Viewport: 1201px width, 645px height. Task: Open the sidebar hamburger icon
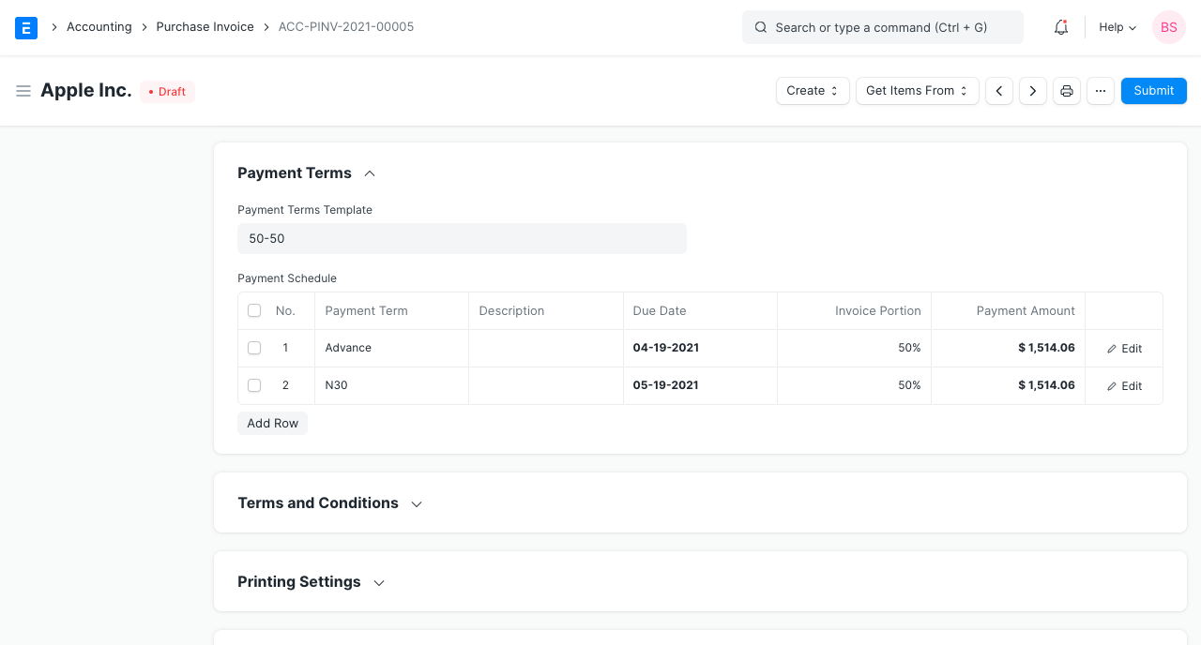[x=23, y=91]
